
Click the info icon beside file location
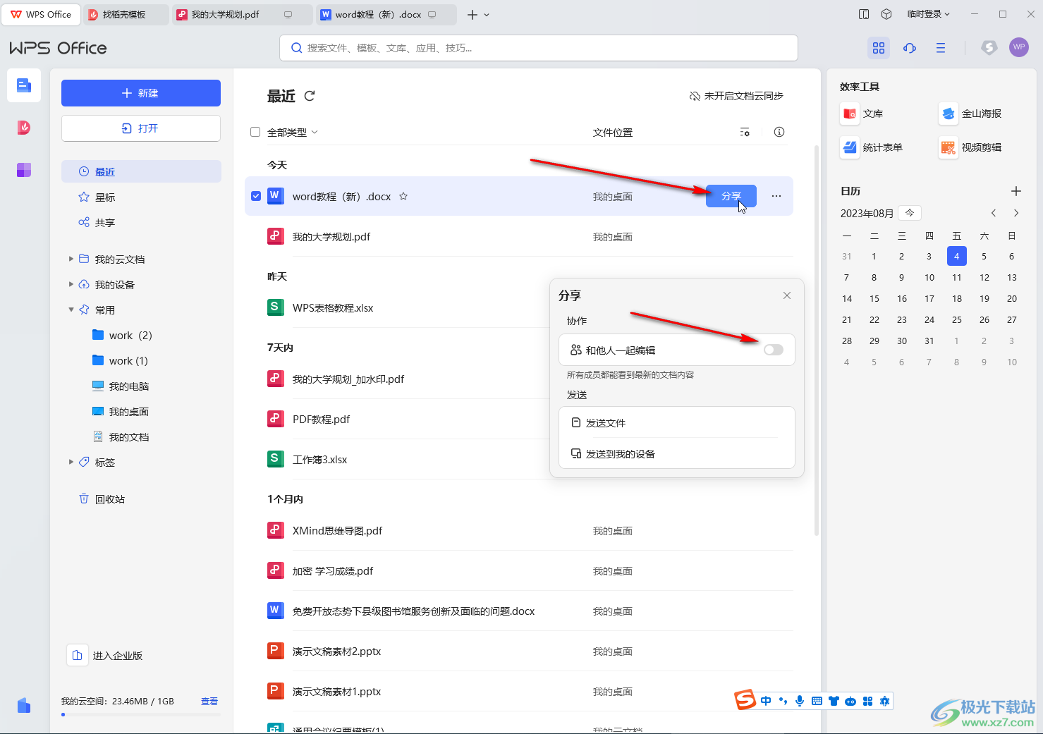(x=779, y=132)
